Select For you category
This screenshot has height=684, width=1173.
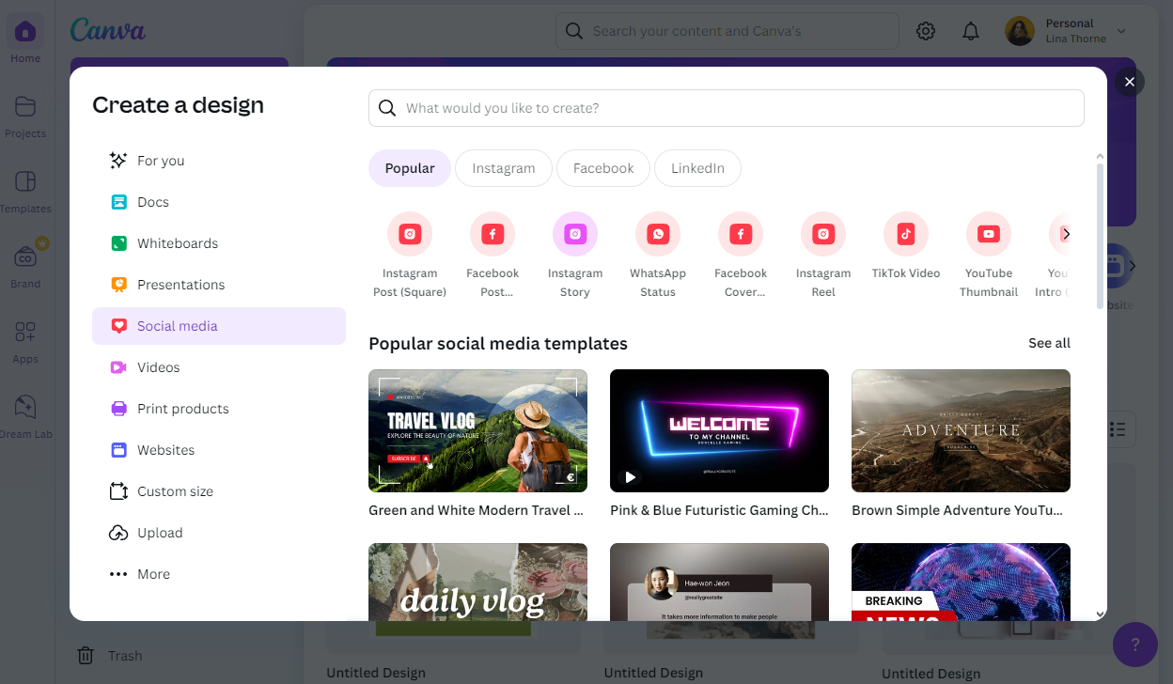pyautogui.click(x=218, y=161)
